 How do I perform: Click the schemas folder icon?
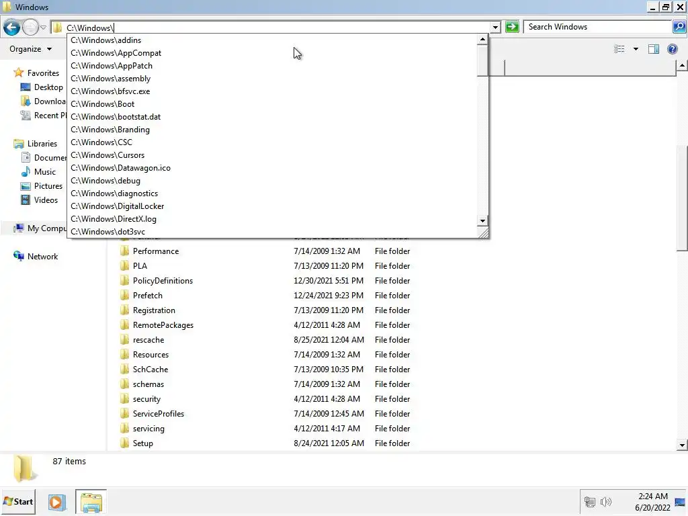(124, 384)
